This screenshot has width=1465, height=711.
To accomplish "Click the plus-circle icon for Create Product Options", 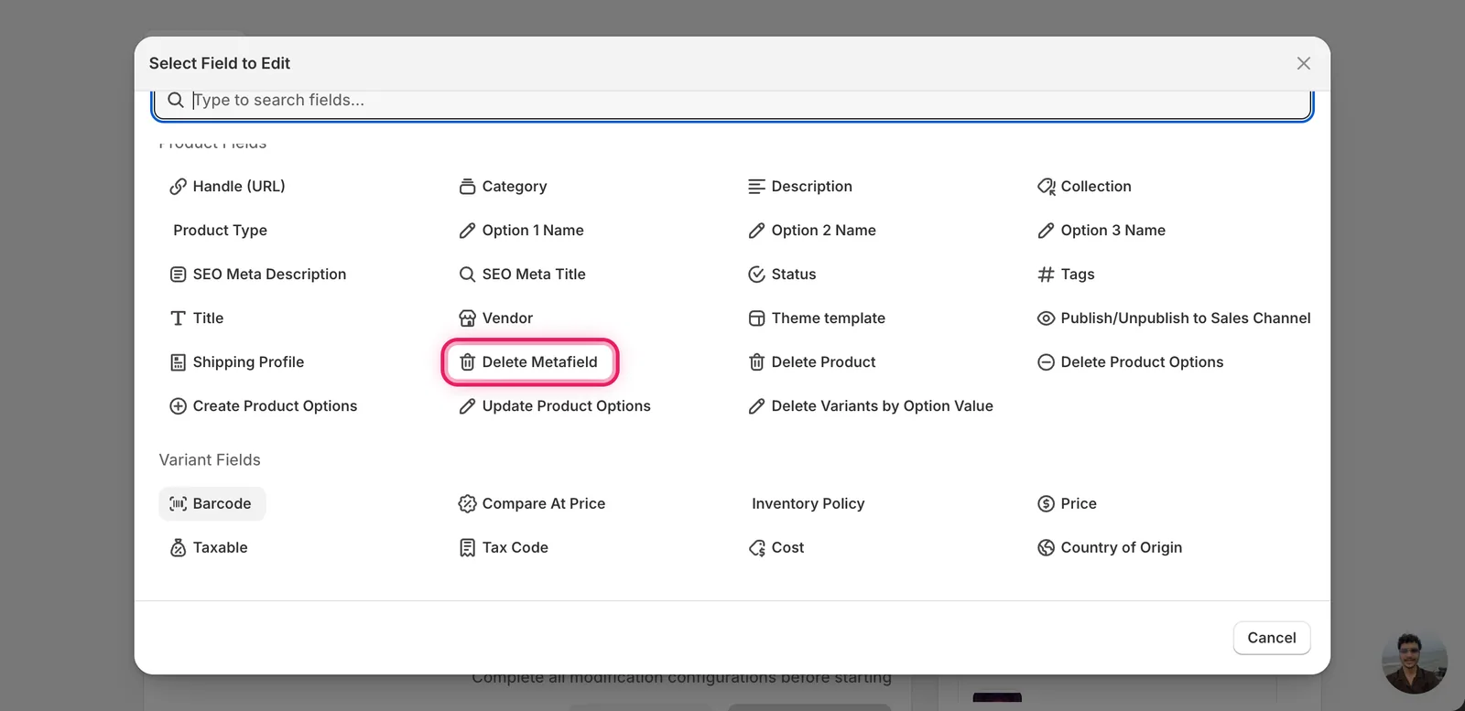I will coord(178,406).
